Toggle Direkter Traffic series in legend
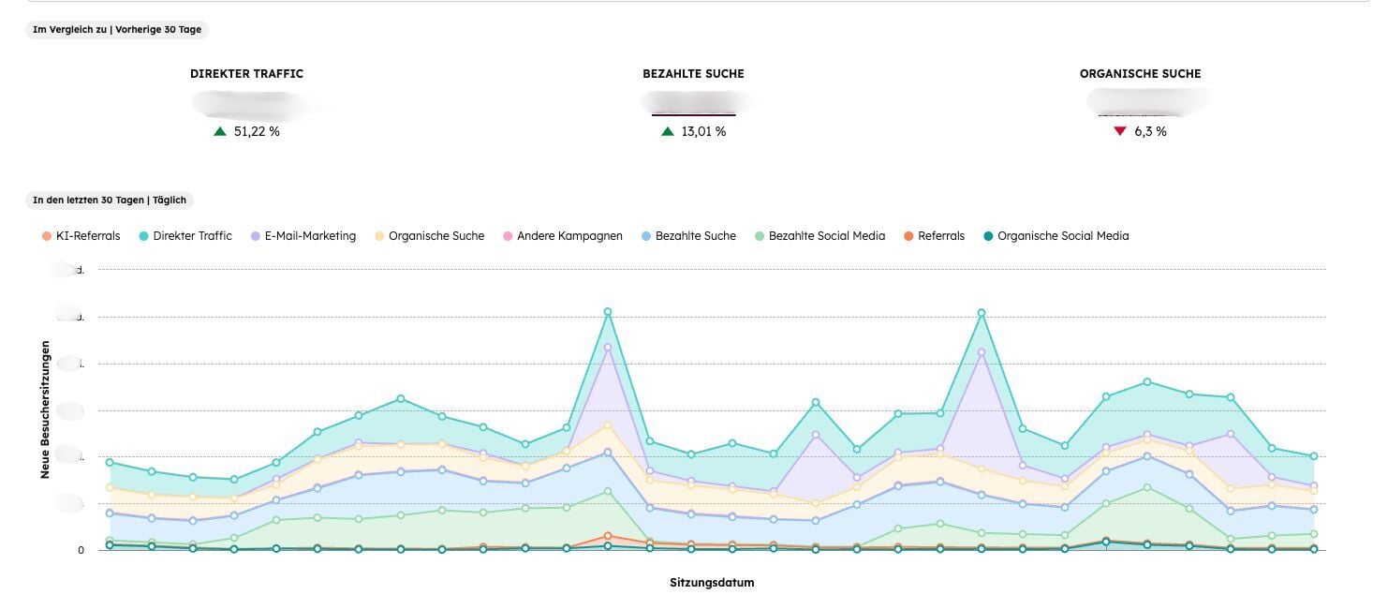Image resolution: width=1373 pixels, height=610 pixels. [192, 236]
